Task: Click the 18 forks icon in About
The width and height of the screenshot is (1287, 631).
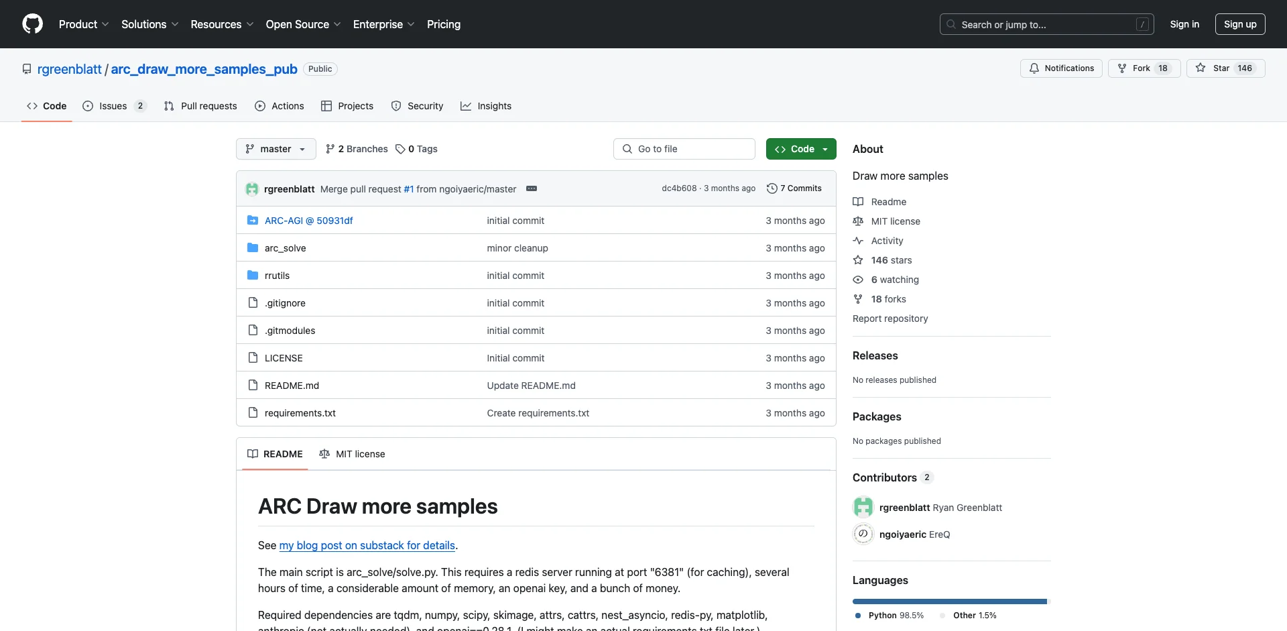Action: coord(858,299)
